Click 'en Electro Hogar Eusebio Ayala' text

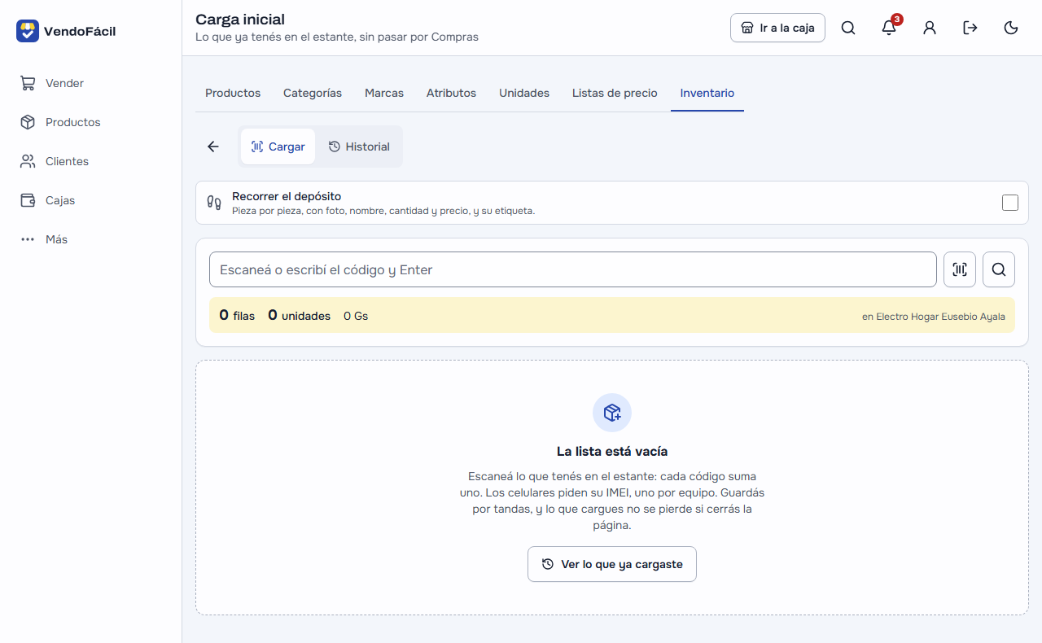[x=934, y=317]
